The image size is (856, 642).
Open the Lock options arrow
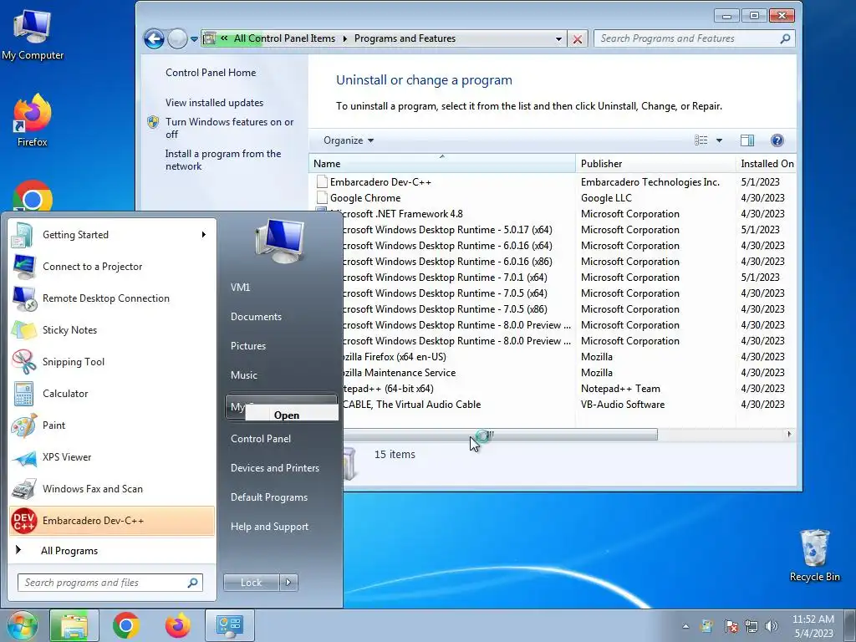(288, 583)
